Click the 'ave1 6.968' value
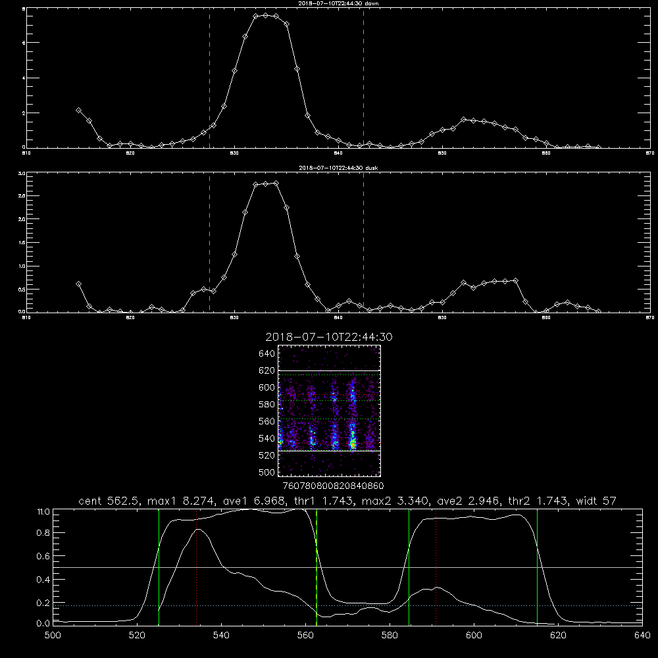 tap(253, 501)
